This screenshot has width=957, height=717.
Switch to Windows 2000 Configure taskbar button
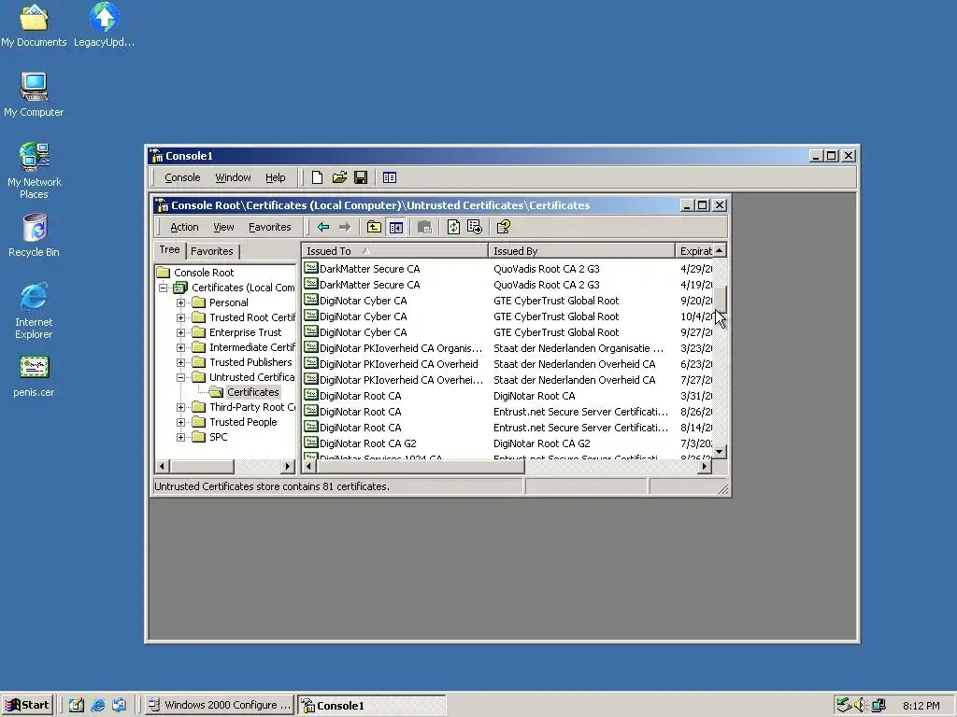coord(221,705)
